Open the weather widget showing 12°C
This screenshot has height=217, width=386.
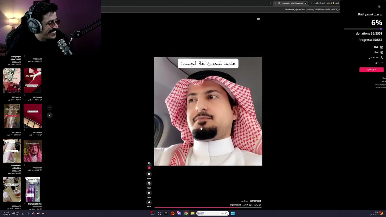tap(376, 213)
